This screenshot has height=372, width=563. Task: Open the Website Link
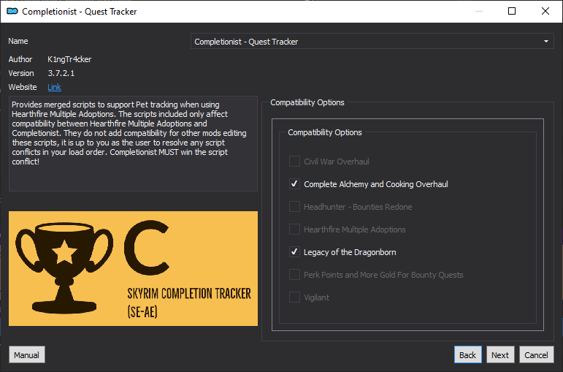pyautogui.click(x=54, y=87)
